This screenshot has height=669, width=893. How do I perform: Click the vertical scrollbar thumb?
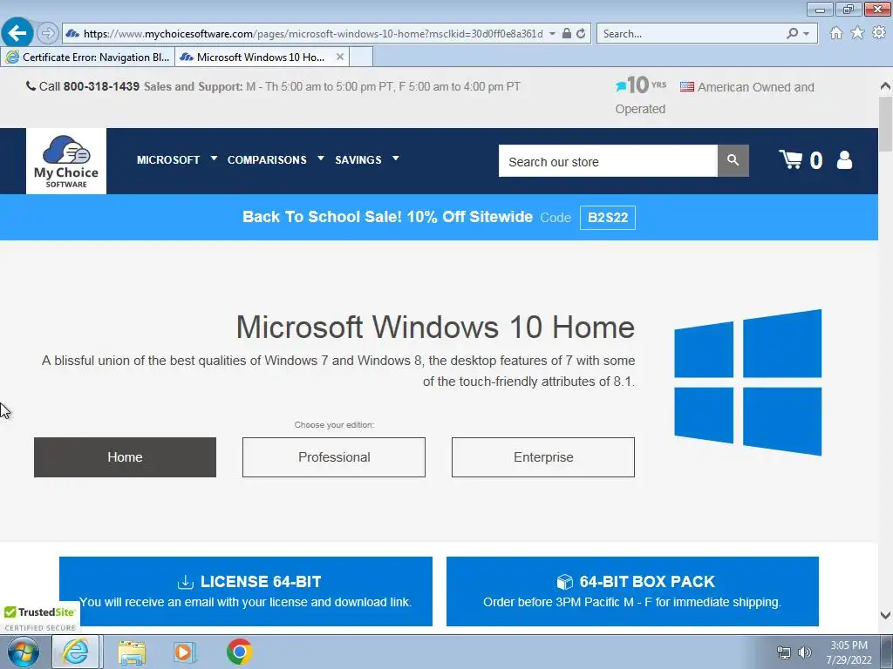885,124
